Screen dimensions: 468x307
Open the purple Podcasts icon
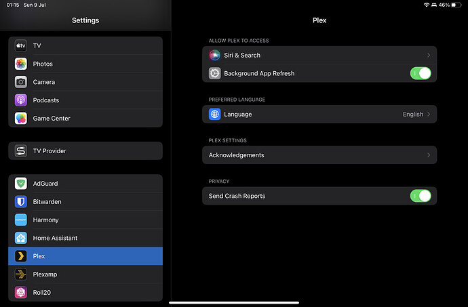21,100
